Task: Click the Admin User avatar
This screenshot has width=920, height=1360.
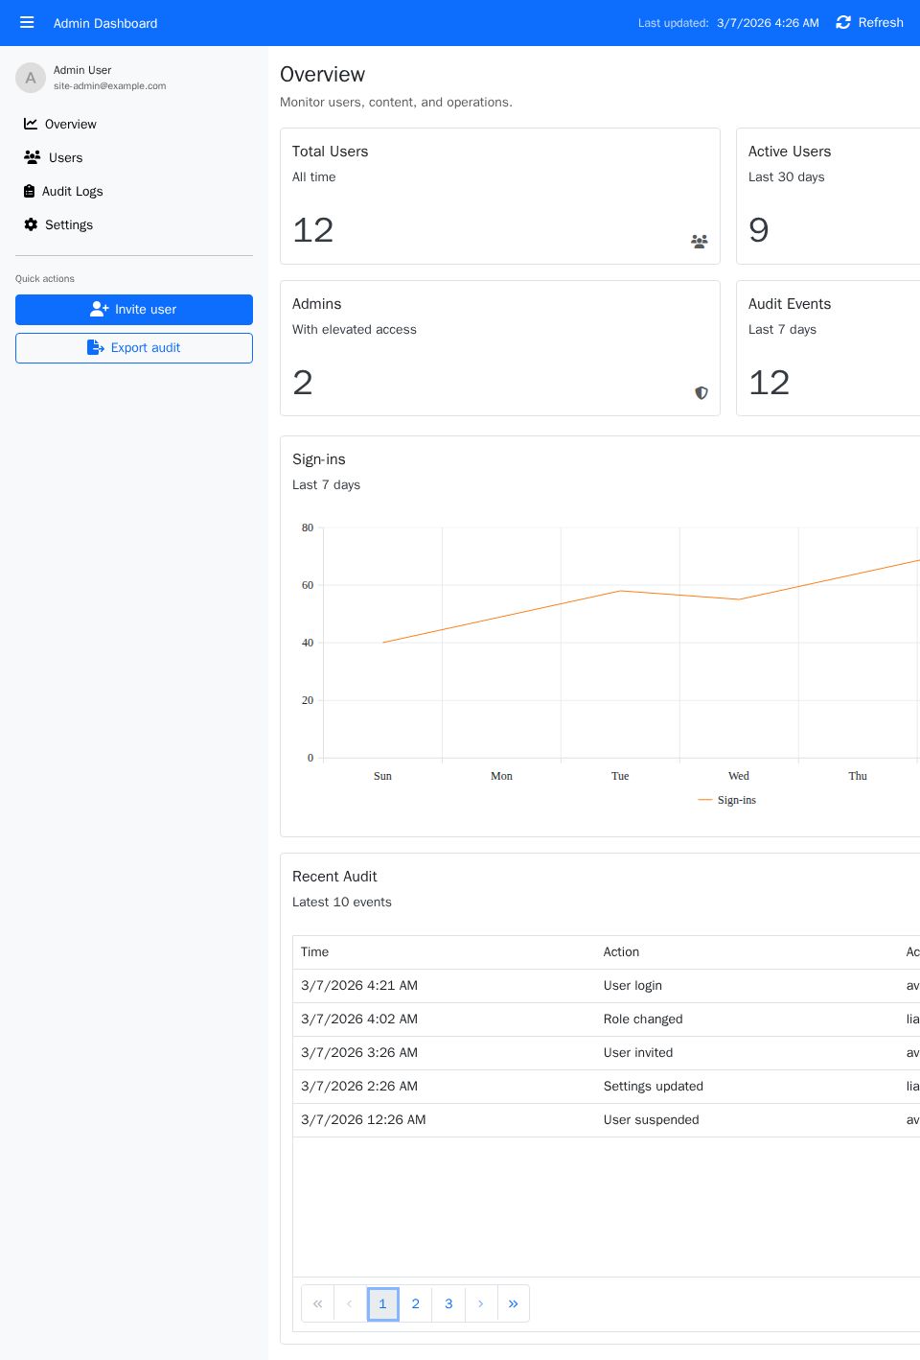Action: [x=31, y=78]
